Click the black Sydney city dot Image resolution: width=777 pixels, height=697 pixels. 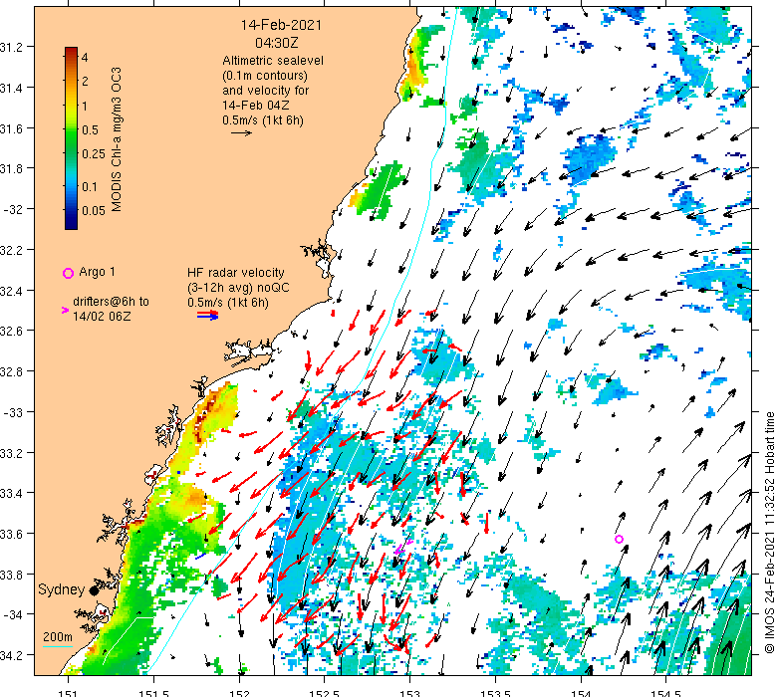[x=94, y=590]
